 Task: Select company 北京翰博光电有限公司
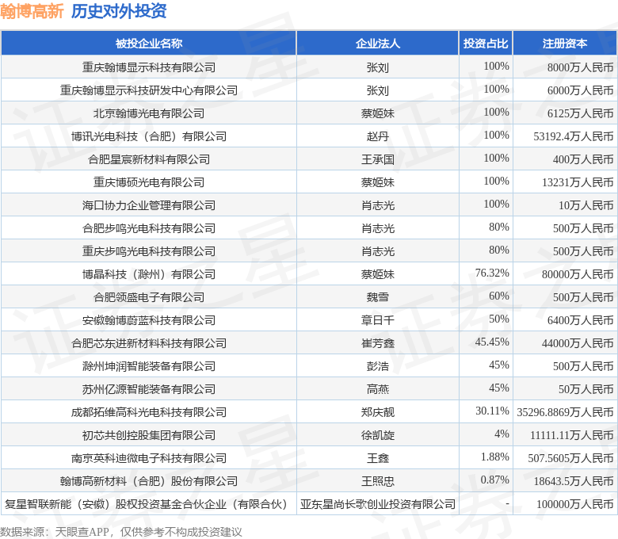[x=149, y=113]
